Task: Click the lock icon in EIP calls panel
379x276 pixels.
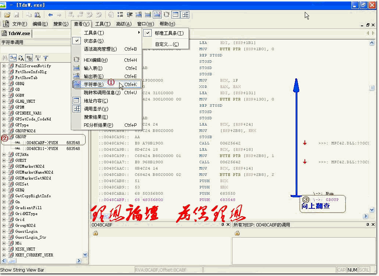Action: [x=237, y=233]
